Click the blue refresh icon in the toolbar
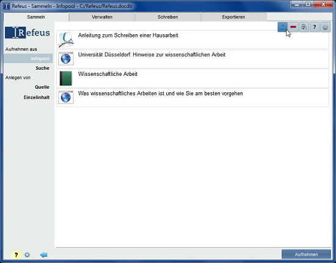The height and width of the screenshot is (263, 336). coord(283,28)
